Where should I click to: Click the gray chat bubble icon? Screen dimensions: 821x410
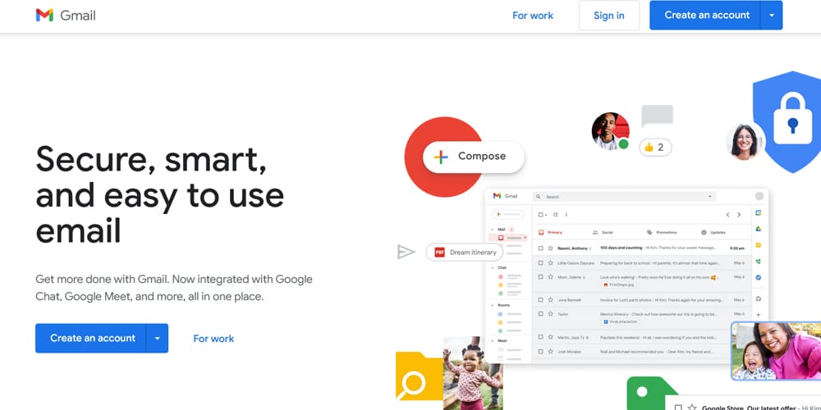pos(657,116)
